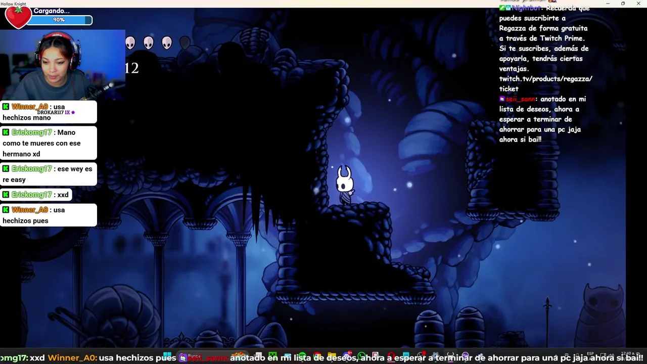Click the taskbar clock showing 12:40 a. m.

pos(630,354)
